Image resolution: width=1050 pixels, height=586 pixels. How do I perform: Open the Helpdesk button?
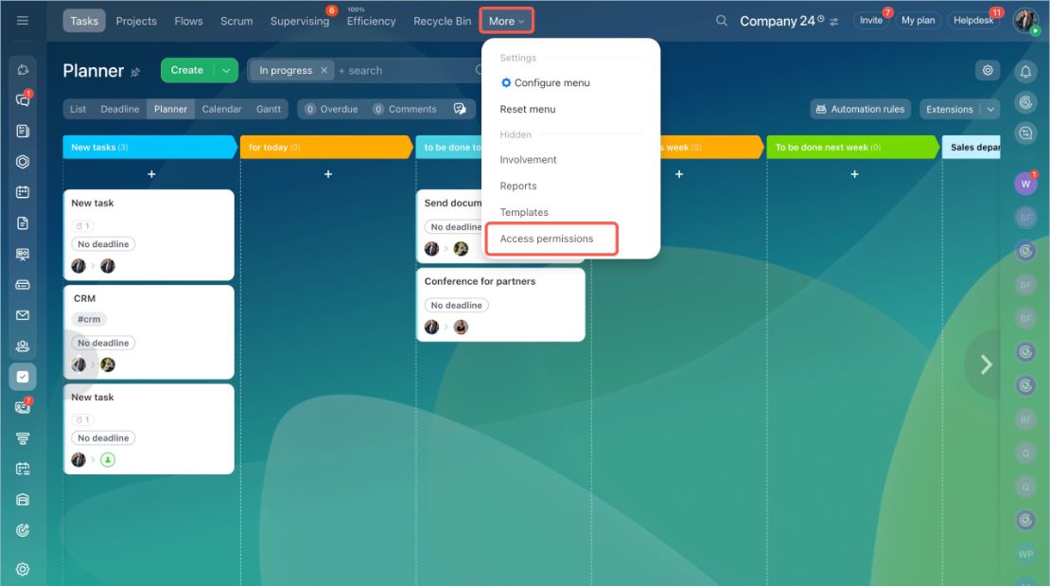(x=973, y=21)
